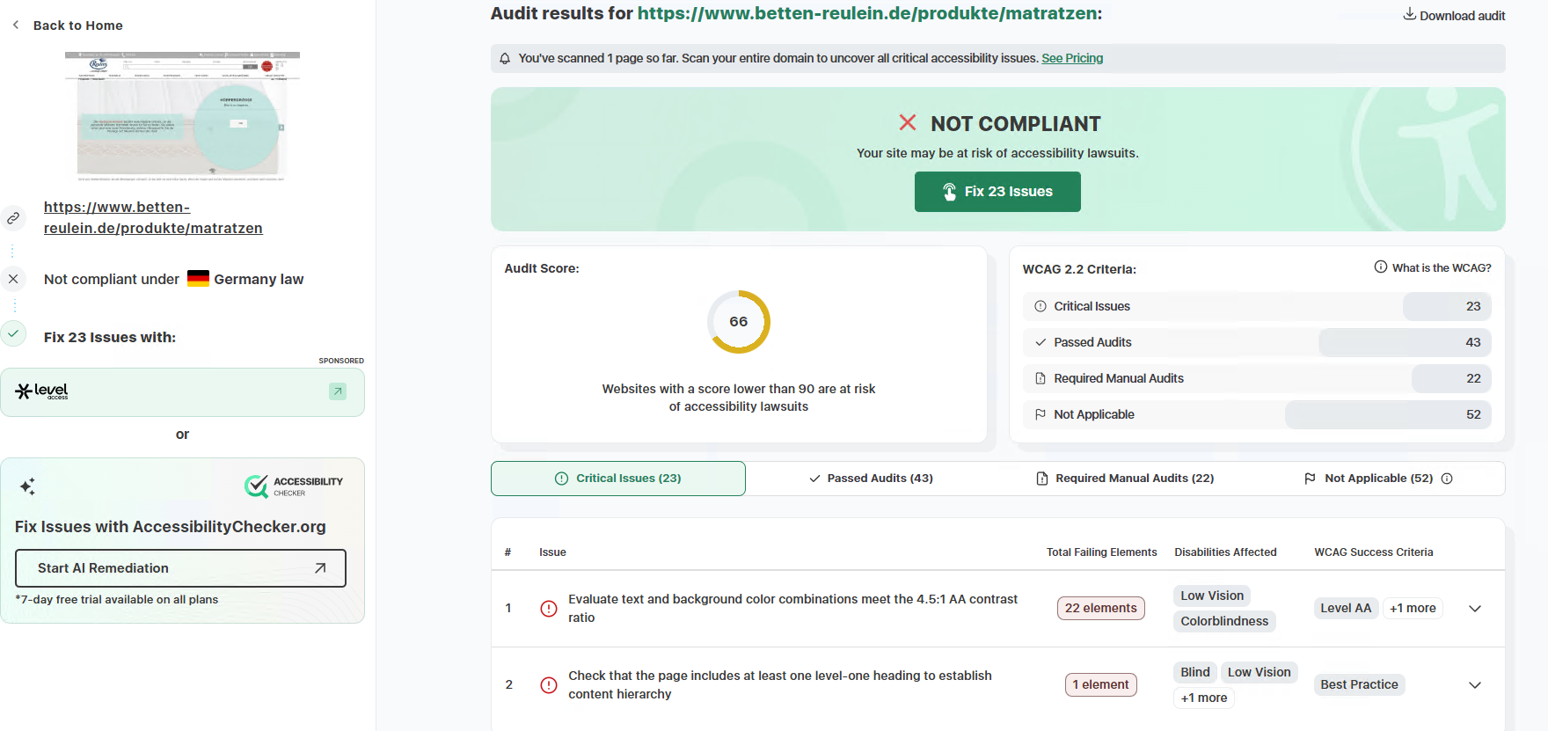Show +1 more disabilities for issue 2

(x=1204, y=698)
